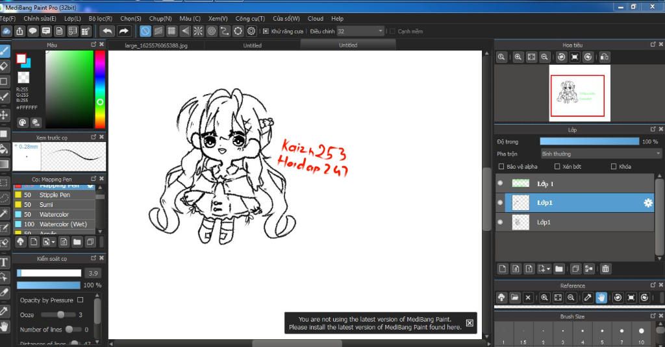
Task: Select the Text tool in the left toolbox
Action: pos(5,262)
